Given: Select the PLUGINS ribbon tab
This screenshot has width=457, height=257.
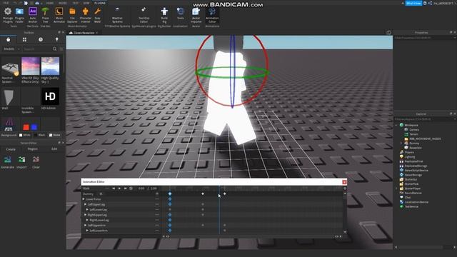Looking at the screenshot, I should [100, 3].
